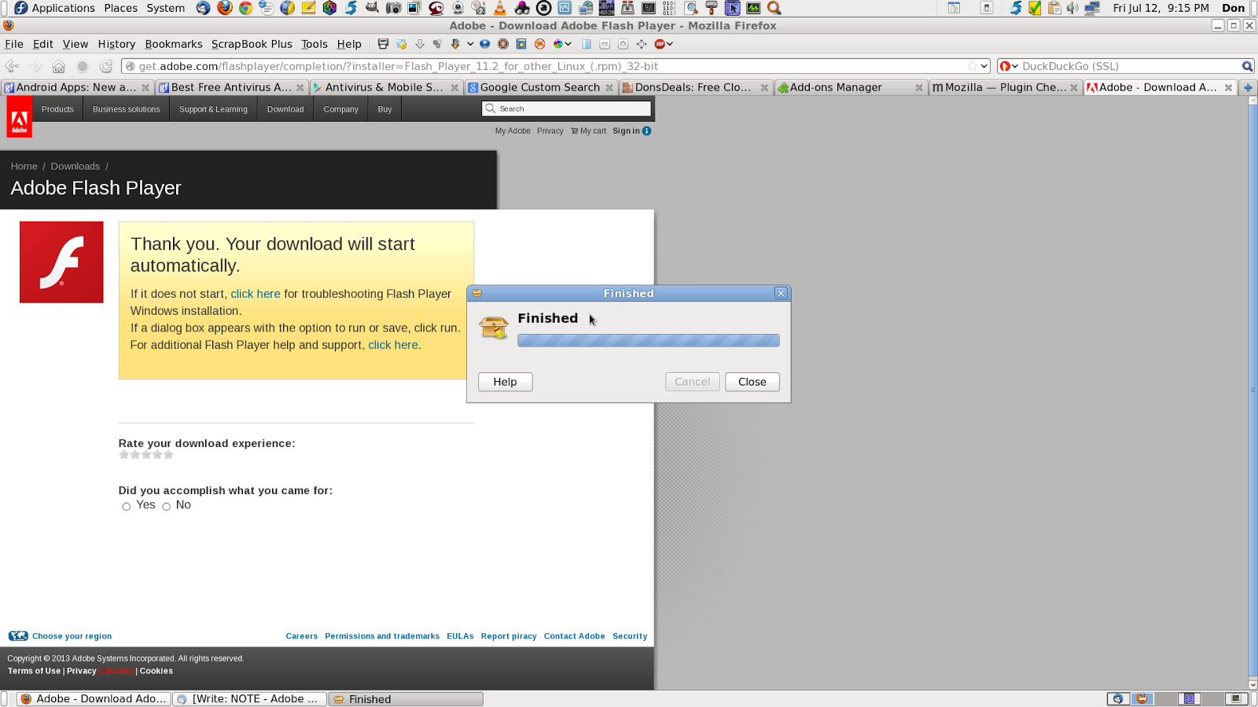This screenshot has width=1258, height=707.
Task: Open the system monitor graph launcher
Action: (x=753, y=8)
